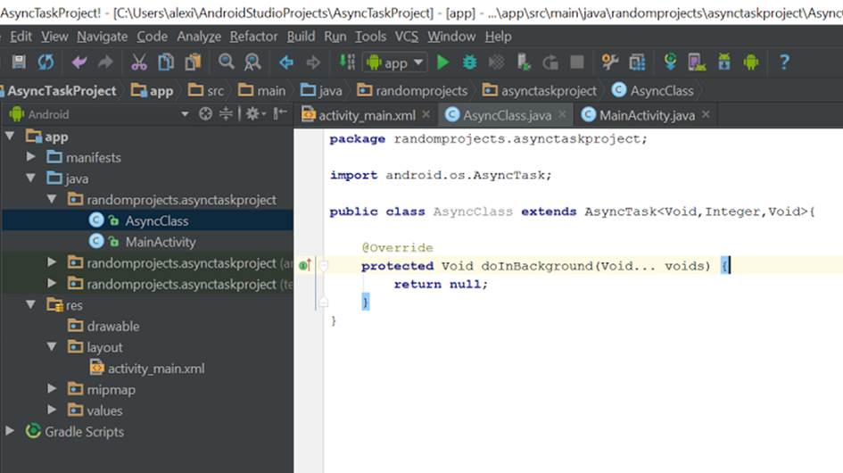Open the Refactor menu
This screenshot has width=843, height=473.
point(253,37)
